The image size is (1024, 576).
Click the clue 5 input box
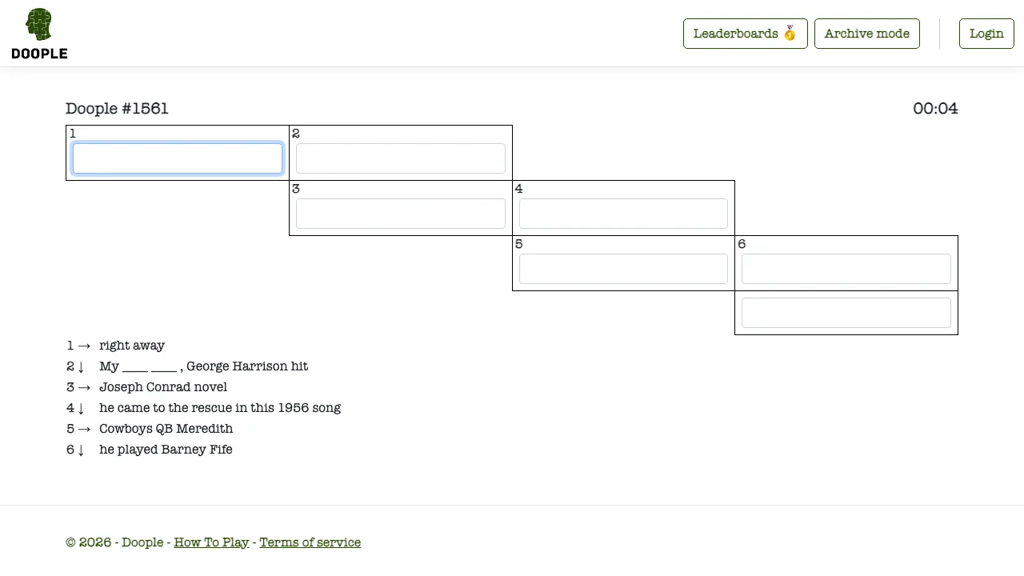623,269
